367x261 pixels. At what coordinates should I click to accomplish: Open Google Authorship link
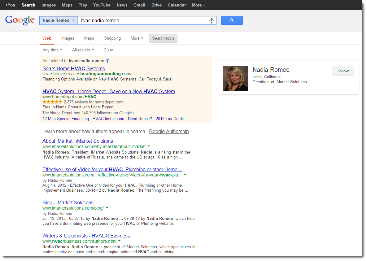tap(169, 132)
